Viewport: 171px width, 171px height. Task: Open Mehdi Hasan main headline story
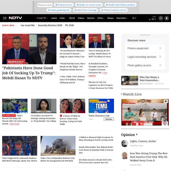(29, 73)
